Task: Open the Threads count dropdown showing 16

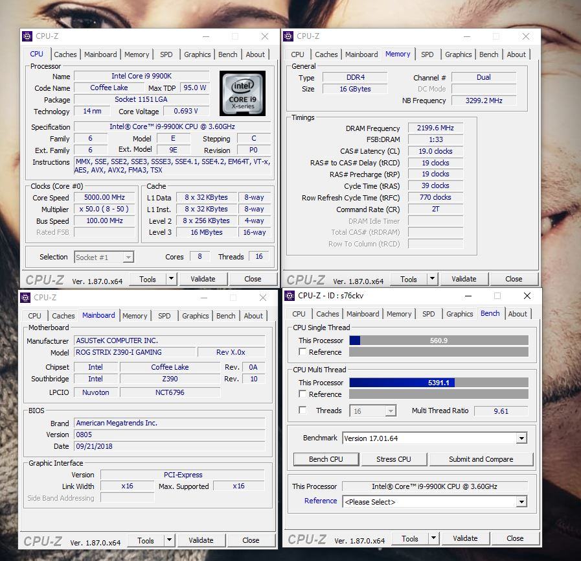Action: (x=390, y=411)
